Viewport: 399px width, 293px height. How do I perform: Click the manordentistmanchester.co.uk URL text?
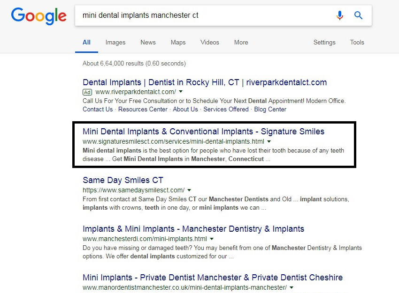point(185,288)
